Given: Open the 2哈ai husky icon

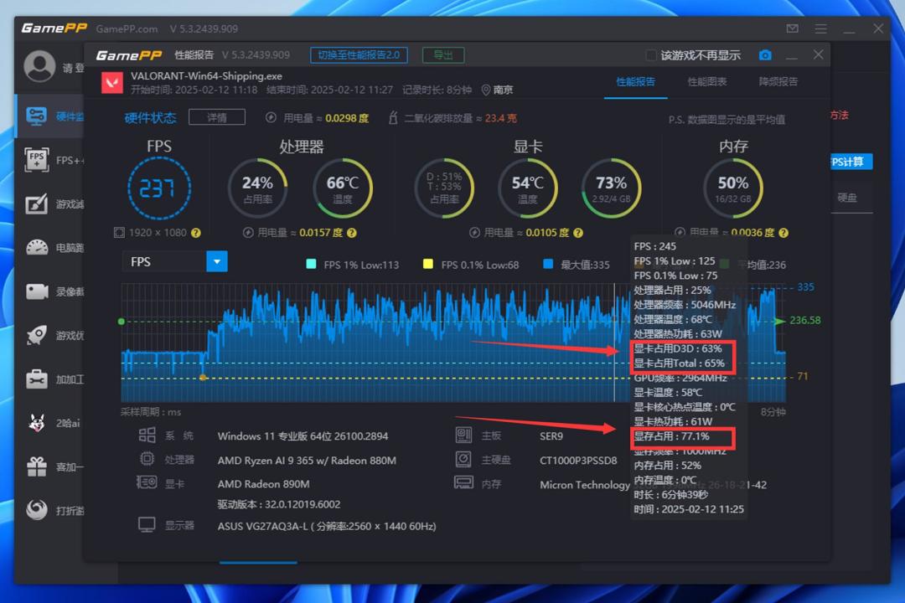Looking at the screenshot, I should 37,423.
